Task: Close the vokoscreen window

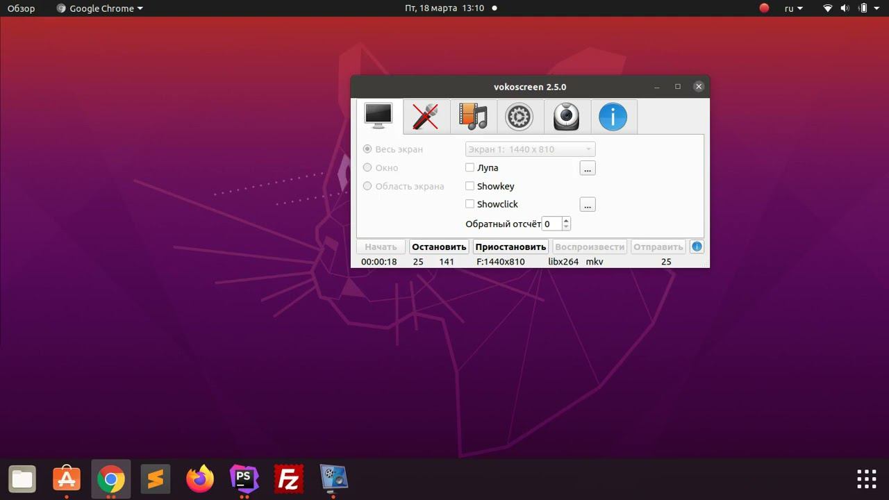Action: click(699, 87)
